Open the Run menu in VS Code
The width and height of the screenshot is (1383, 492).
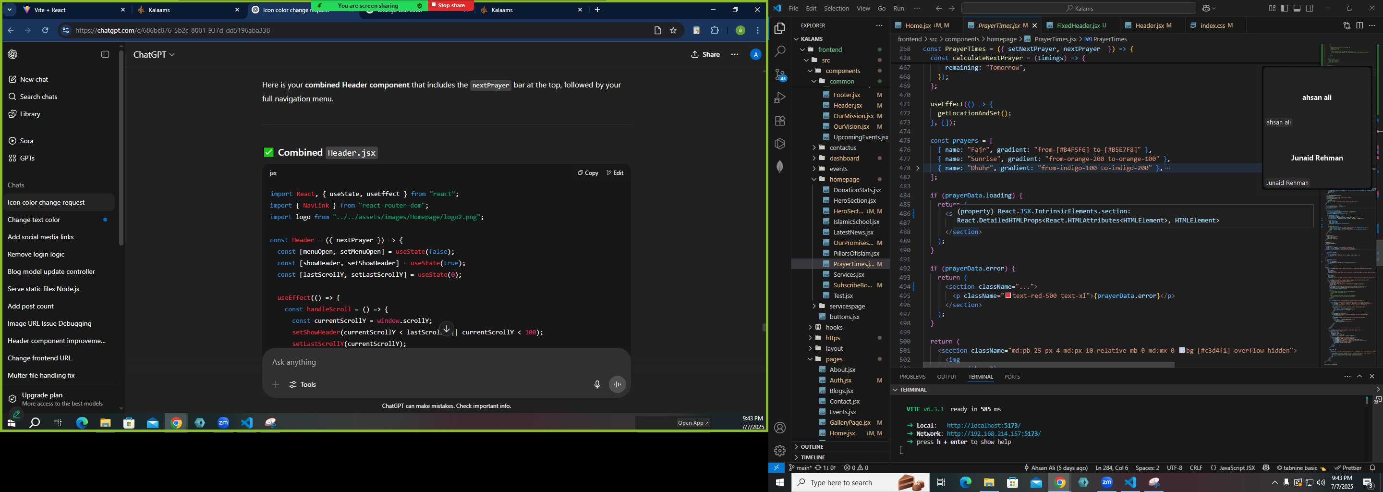coord(899,9)
